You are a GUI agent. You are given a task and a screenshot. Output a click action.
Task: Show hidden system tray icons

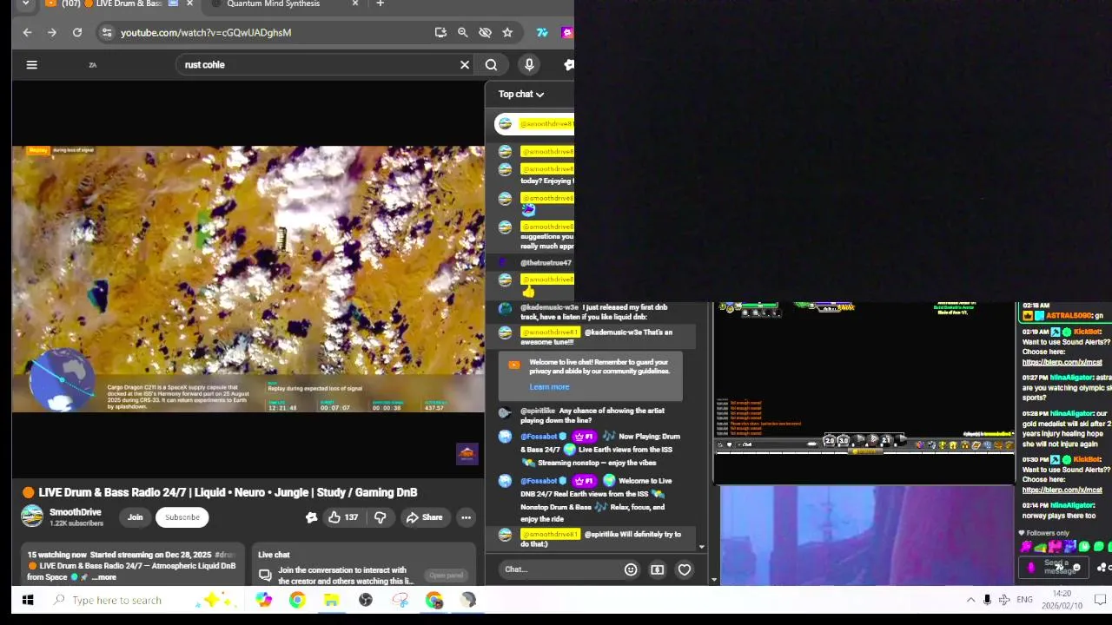pos(970,600)
